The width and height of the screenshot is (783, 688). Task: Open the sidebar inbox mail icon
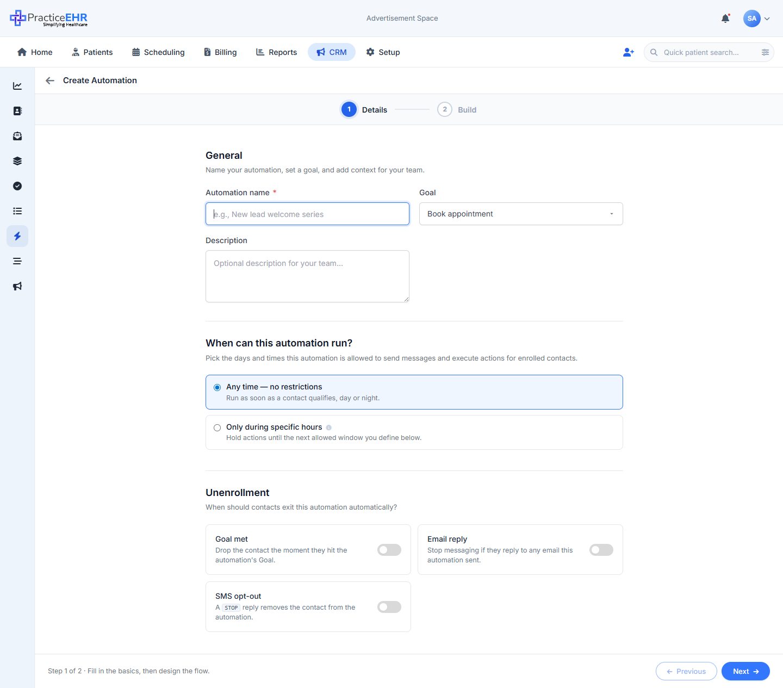(17, 136)
